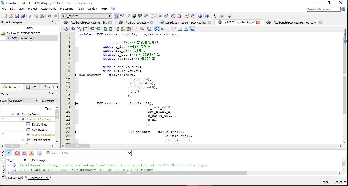Open the Tools menu
This screenshot has height=186, width=348.
click(81, 9)
